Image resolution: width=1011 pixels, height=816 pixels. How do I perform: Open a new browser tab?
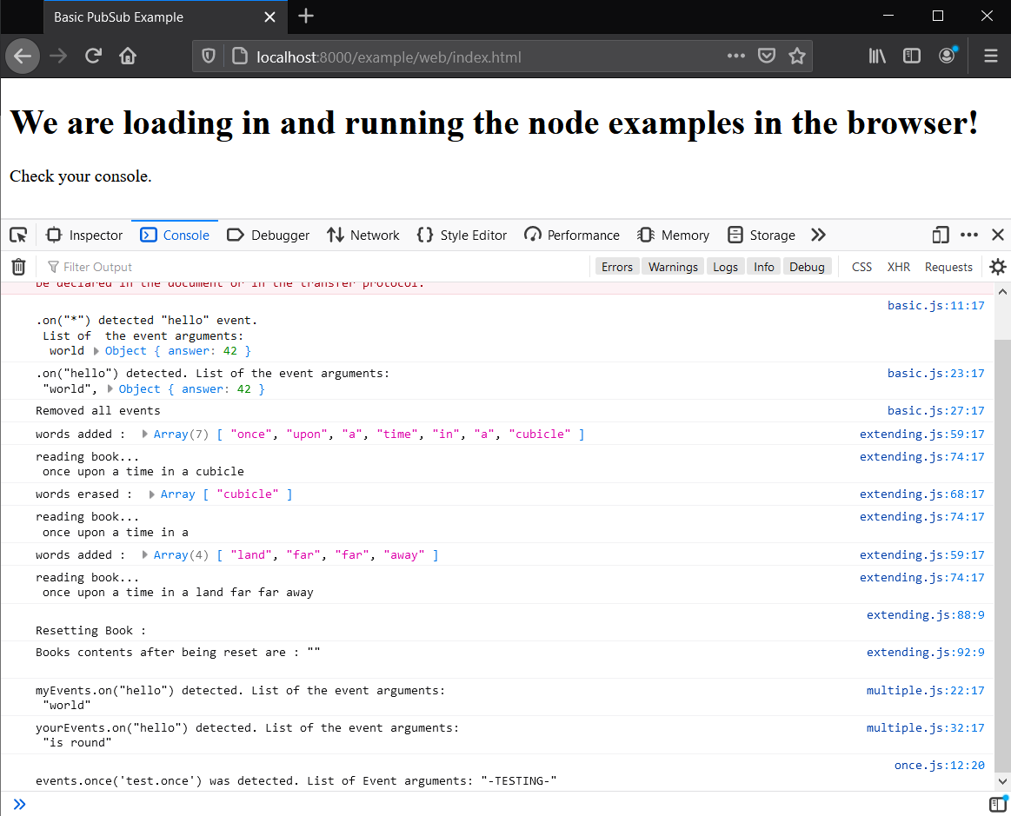click(306, 17)
